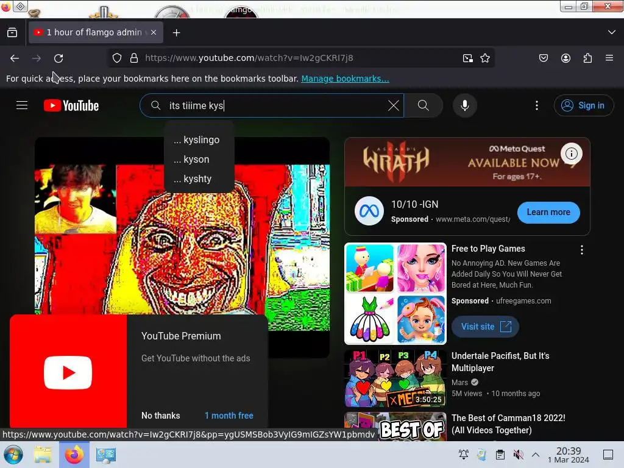This screenshot has height=468, width=624.
Task: Reload the current page
Action: (x=58, y=58)
